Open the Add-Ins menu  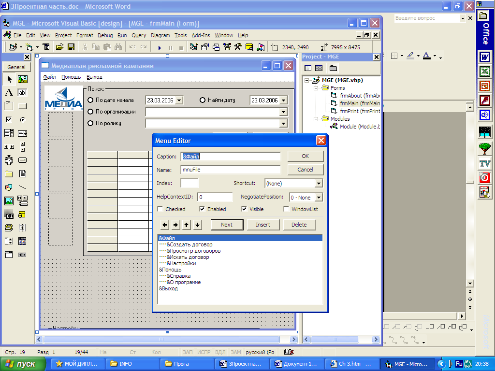click(x=201, y=35)
